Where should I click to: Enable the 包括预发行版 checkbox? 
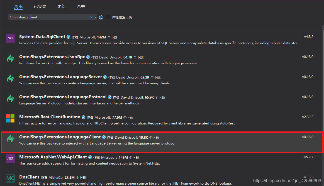(x=108, y=17)
